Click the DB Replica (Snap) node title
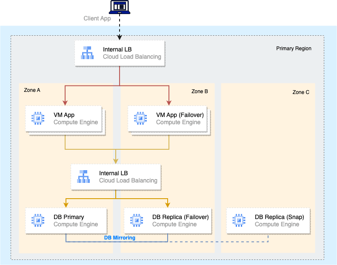Viewport: 337px width, 265px height. (x=279, y=217)
